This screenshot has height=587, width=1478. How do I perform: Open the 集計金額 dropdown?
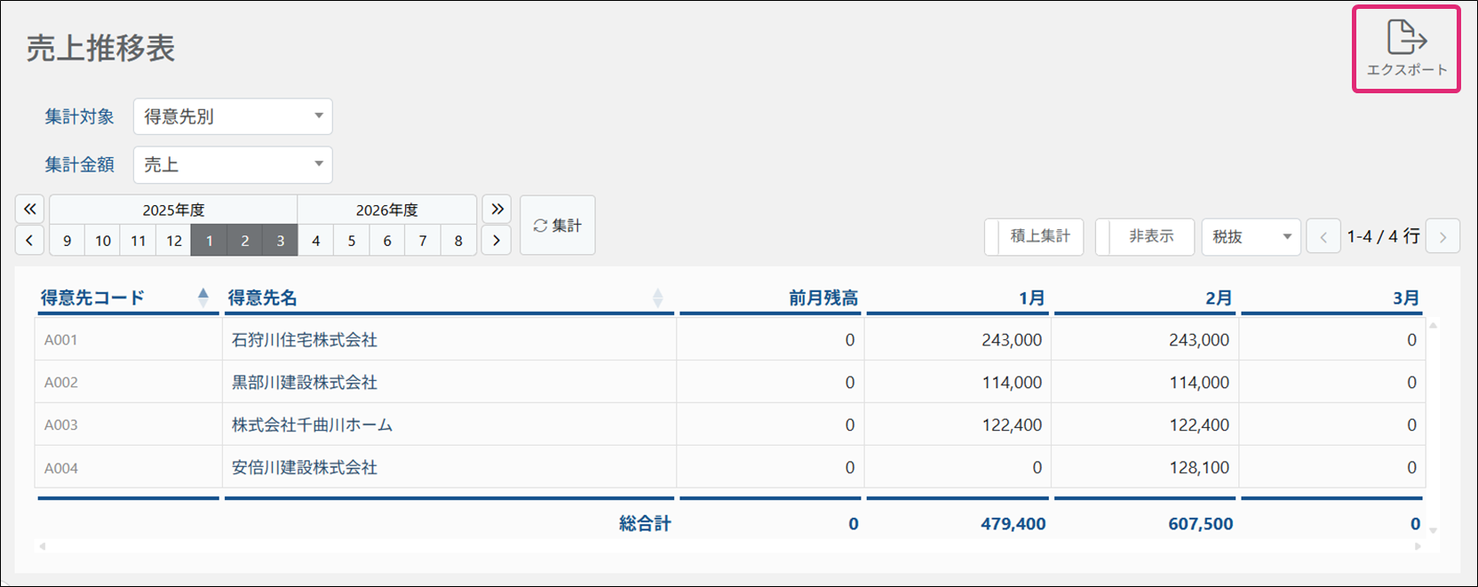coord(233,164)
